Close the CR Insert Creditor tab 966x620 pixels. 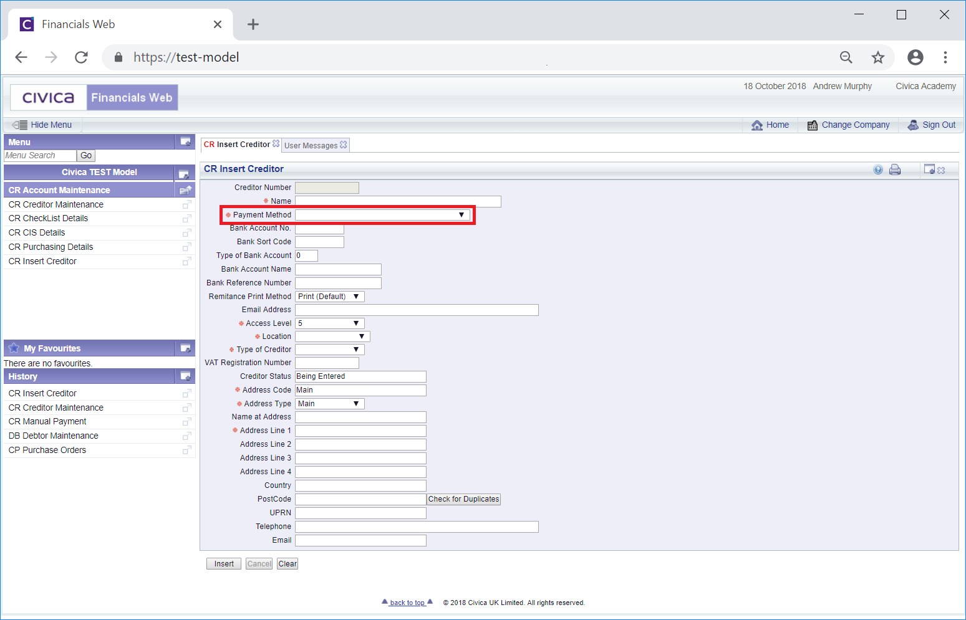click(x=276, y=143)
